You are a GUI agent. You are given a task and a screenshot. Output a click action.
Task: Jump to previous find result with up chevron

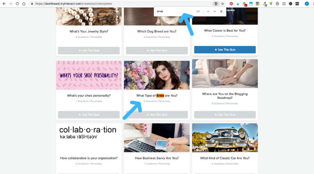tap(208, 11)
